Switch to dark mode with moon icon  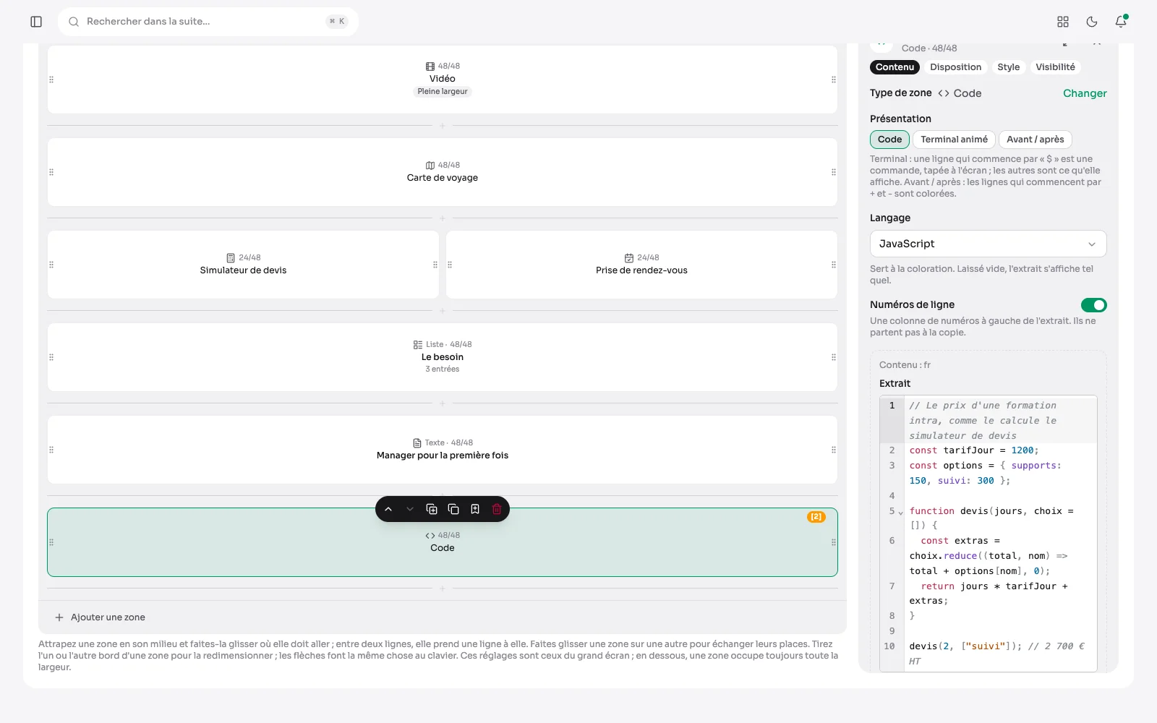coord(1092,22)
